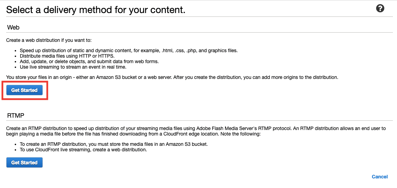Click the "Speed up distribution of static" bullet
The height and width of the screenshot is (188, 397).
coord(128,50)
